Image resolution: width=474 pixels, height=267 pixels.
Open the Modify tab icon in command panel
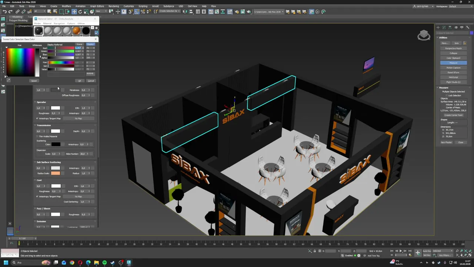(444, 27)
